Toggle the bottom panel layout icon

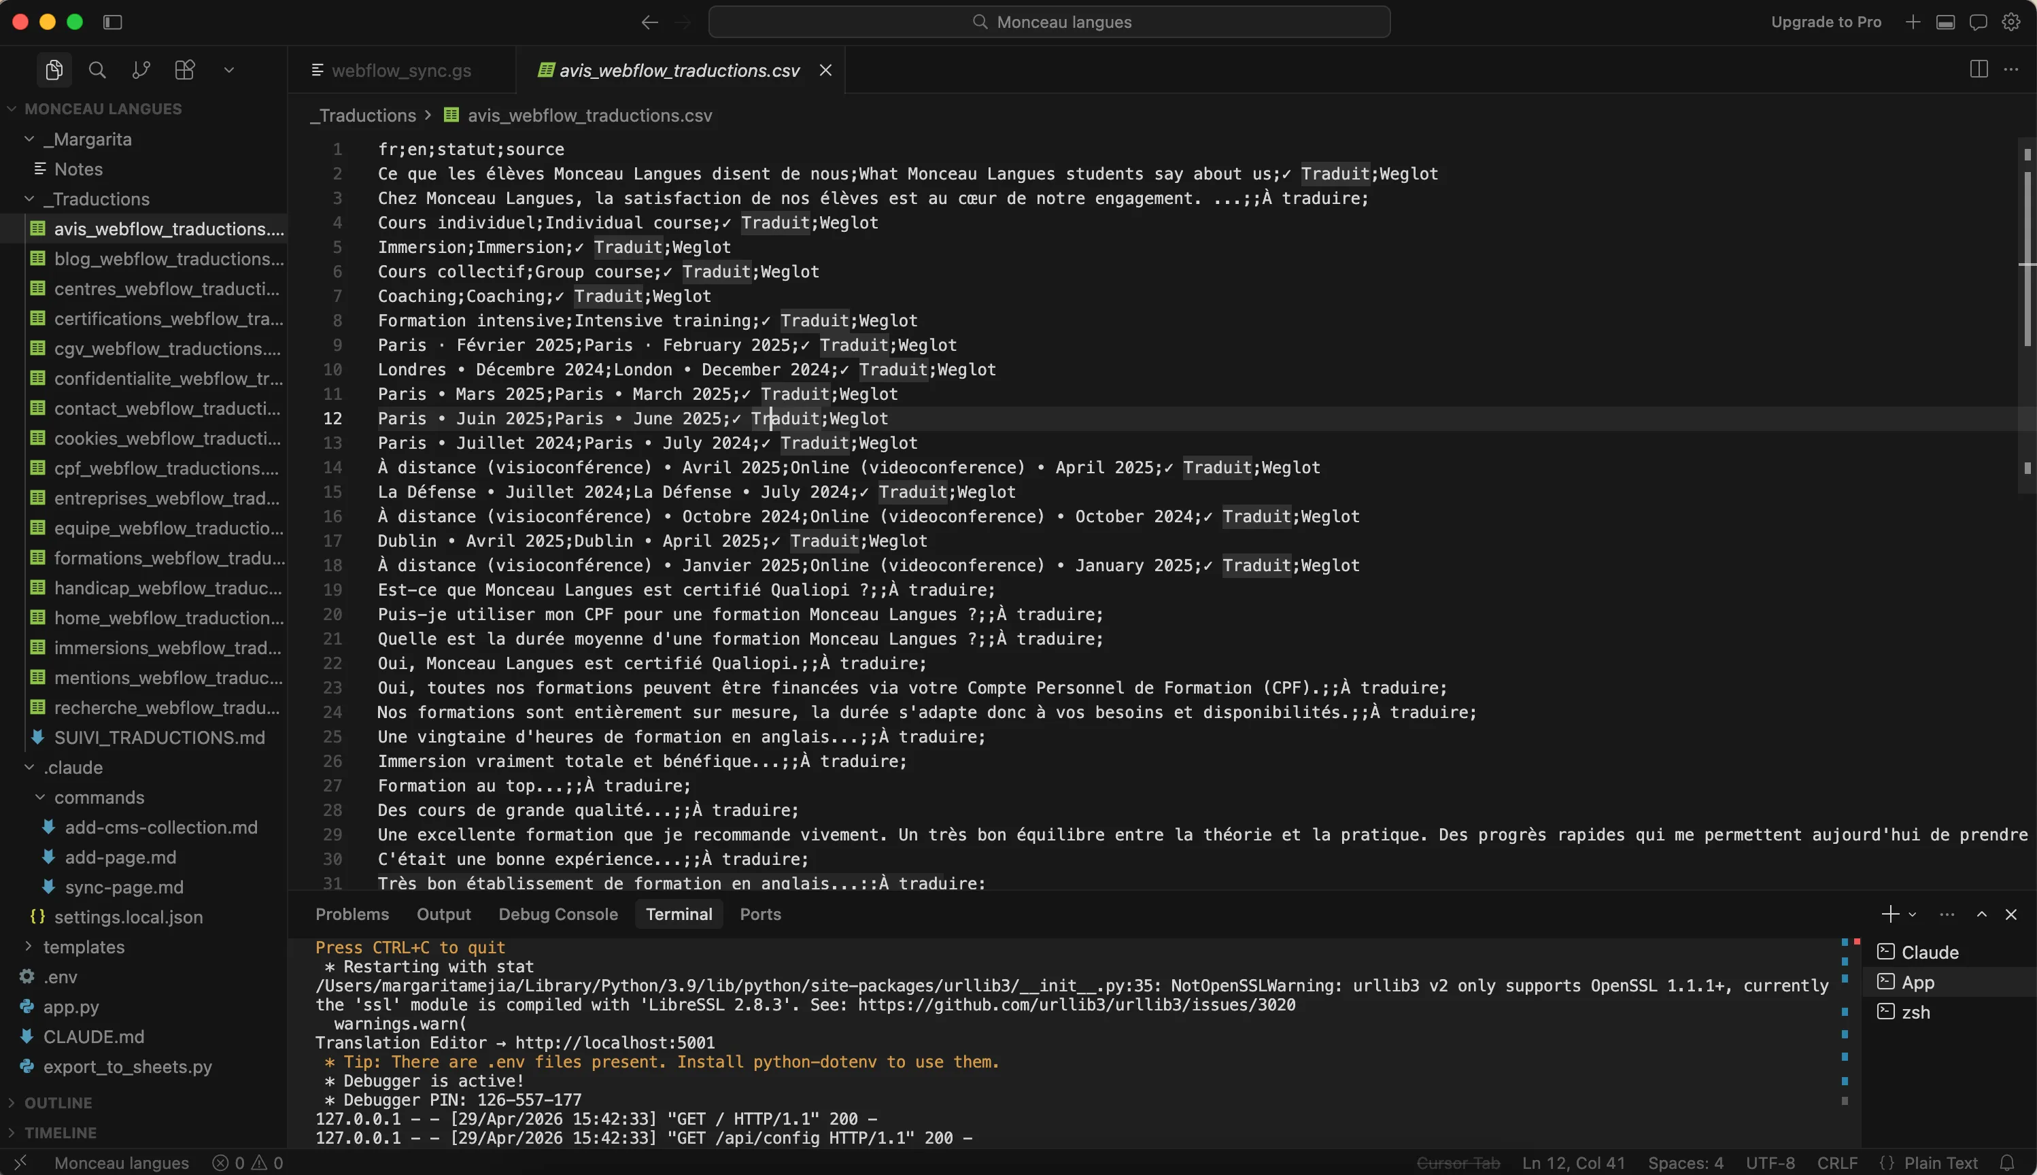(x=1945, y=22)
